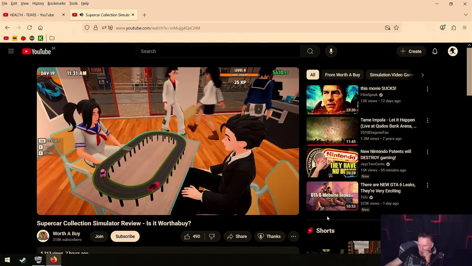472x266 pixels.
Task: Open options for New Nintendo Patents video
Action: pos(427,152)
